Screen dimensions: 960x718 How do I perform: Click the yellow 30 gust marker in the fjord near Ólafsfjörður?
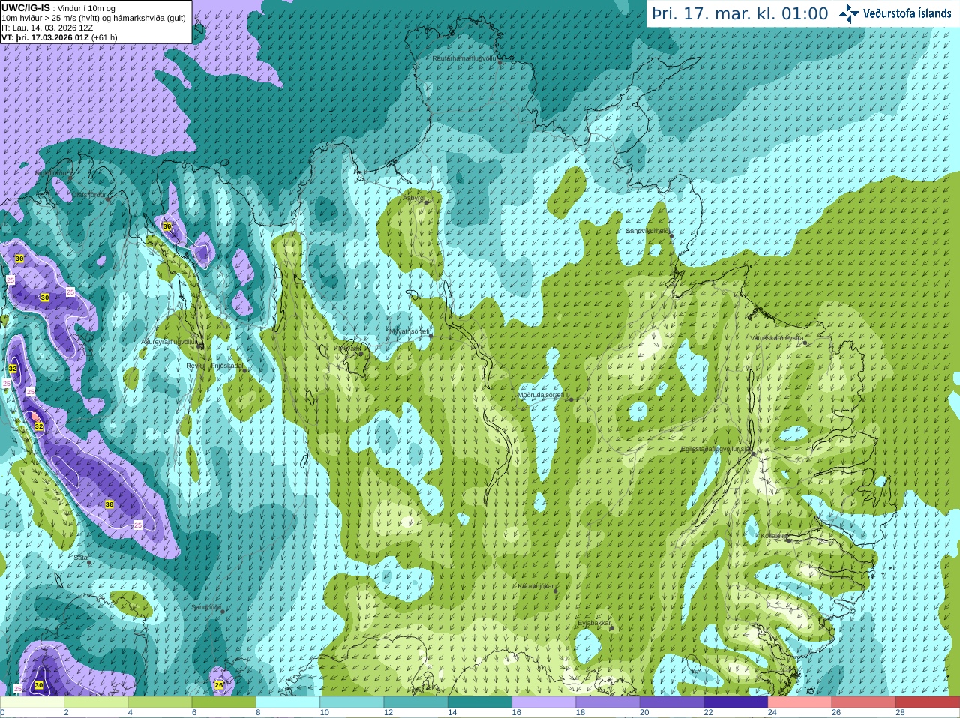pos(167,226)
